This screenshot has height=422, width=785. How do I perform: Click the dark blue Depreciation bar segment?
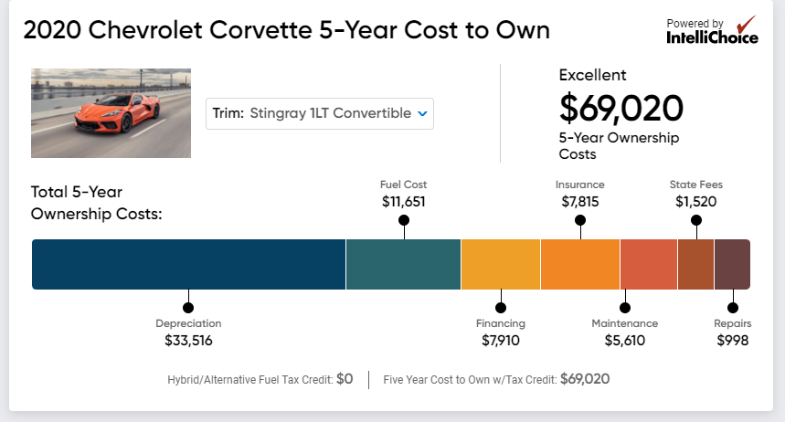(188, 264)
